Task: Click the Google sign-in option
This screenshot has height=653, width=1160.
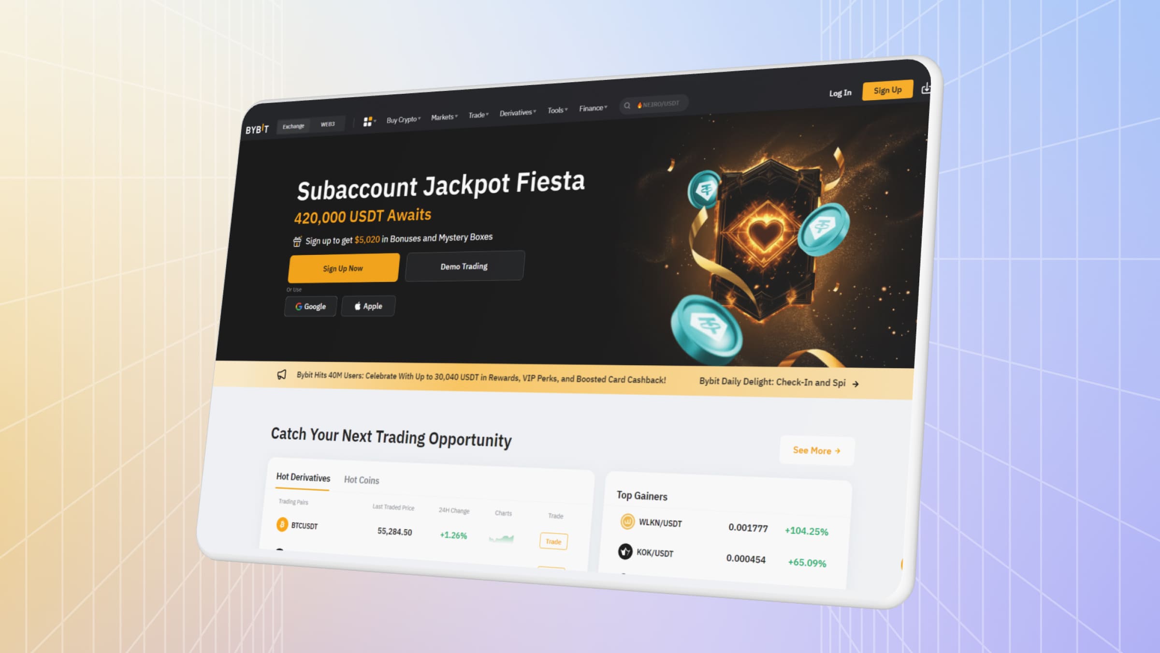Action: click(312, 306)
